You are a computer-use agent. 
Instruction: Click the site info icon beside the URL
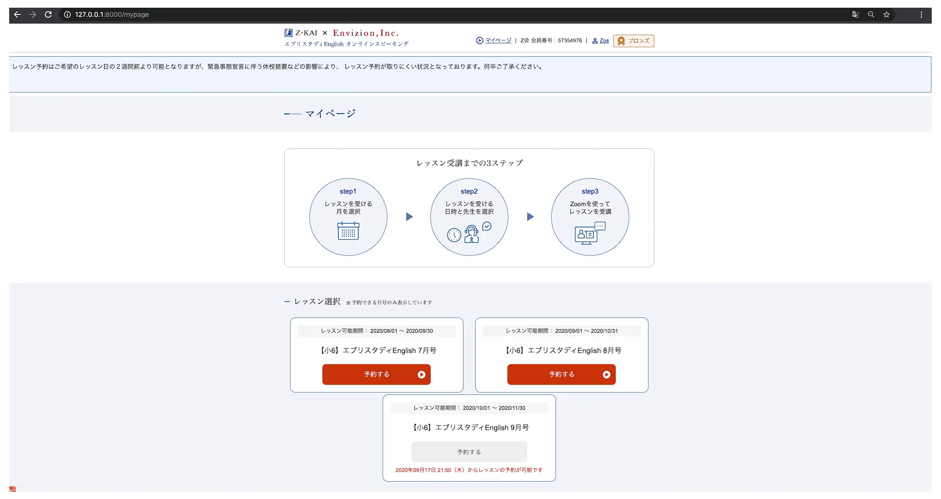67,14
